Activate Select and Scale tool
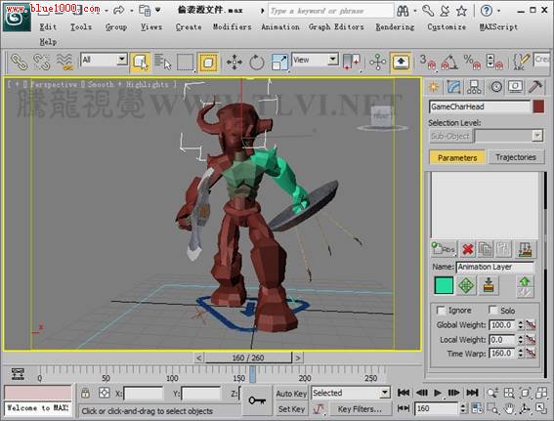 pos(279,63)
